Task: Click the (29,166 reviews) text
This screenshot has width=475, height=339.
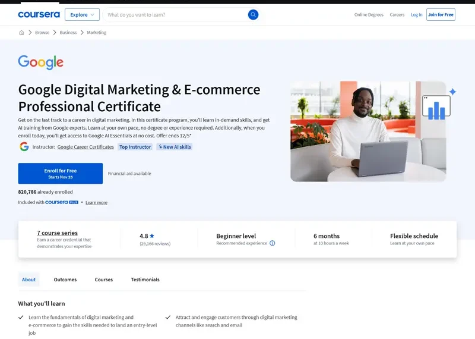Action: coord(155,243)
